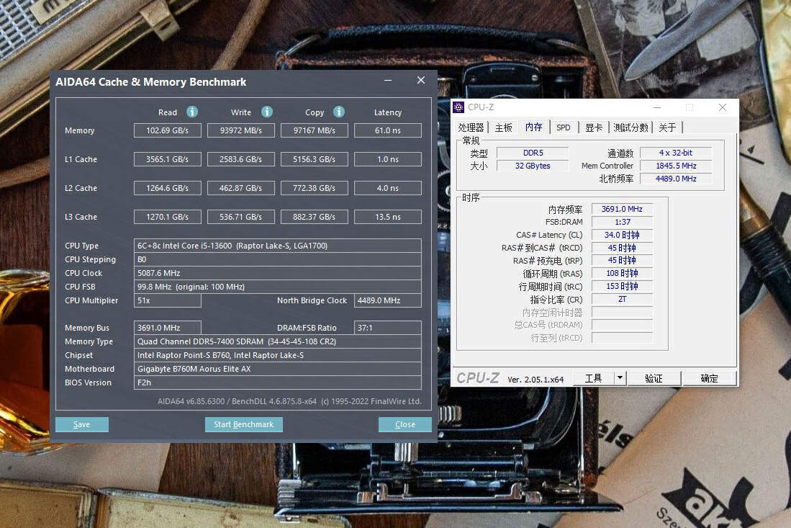The height and width of the screenshot is (528, 791).
Task: Click the CPU Stepping value B0
Action: [x=277, y=259]
